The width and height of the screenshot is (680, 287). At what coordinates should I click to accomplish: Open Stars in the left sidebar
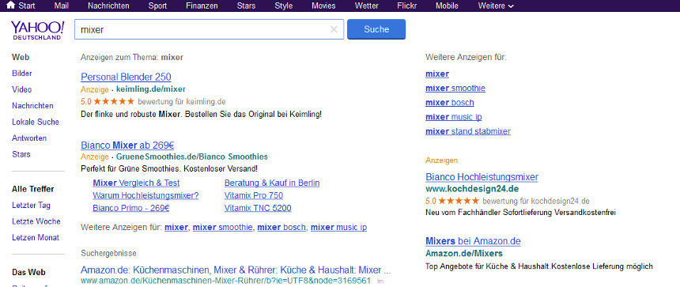21,154
